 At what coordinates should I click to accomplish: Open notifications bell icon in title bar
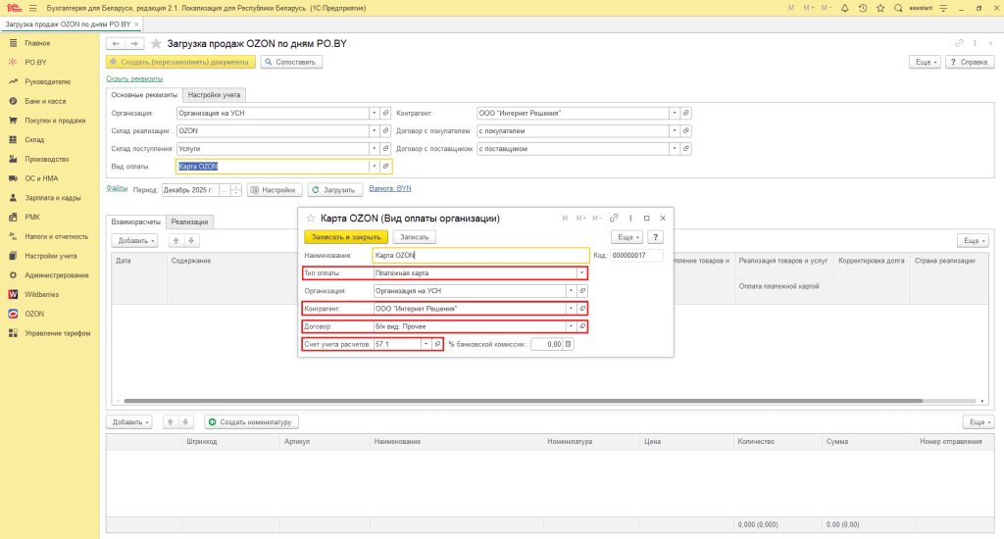(844, 8)
